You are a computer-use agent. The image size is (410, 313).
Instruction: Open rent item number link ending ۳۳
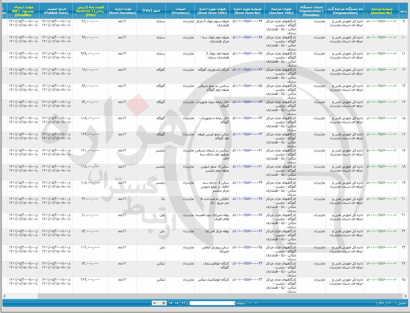coord(247,280)
